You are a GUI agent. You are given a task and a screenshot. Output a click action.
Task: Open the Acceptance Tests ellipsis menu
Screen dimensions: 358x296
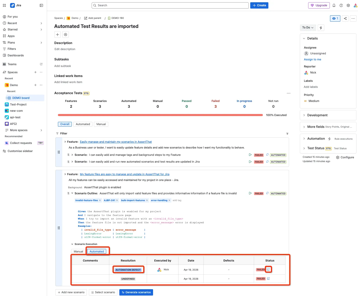pyautogui.click(x=289, y=93)
